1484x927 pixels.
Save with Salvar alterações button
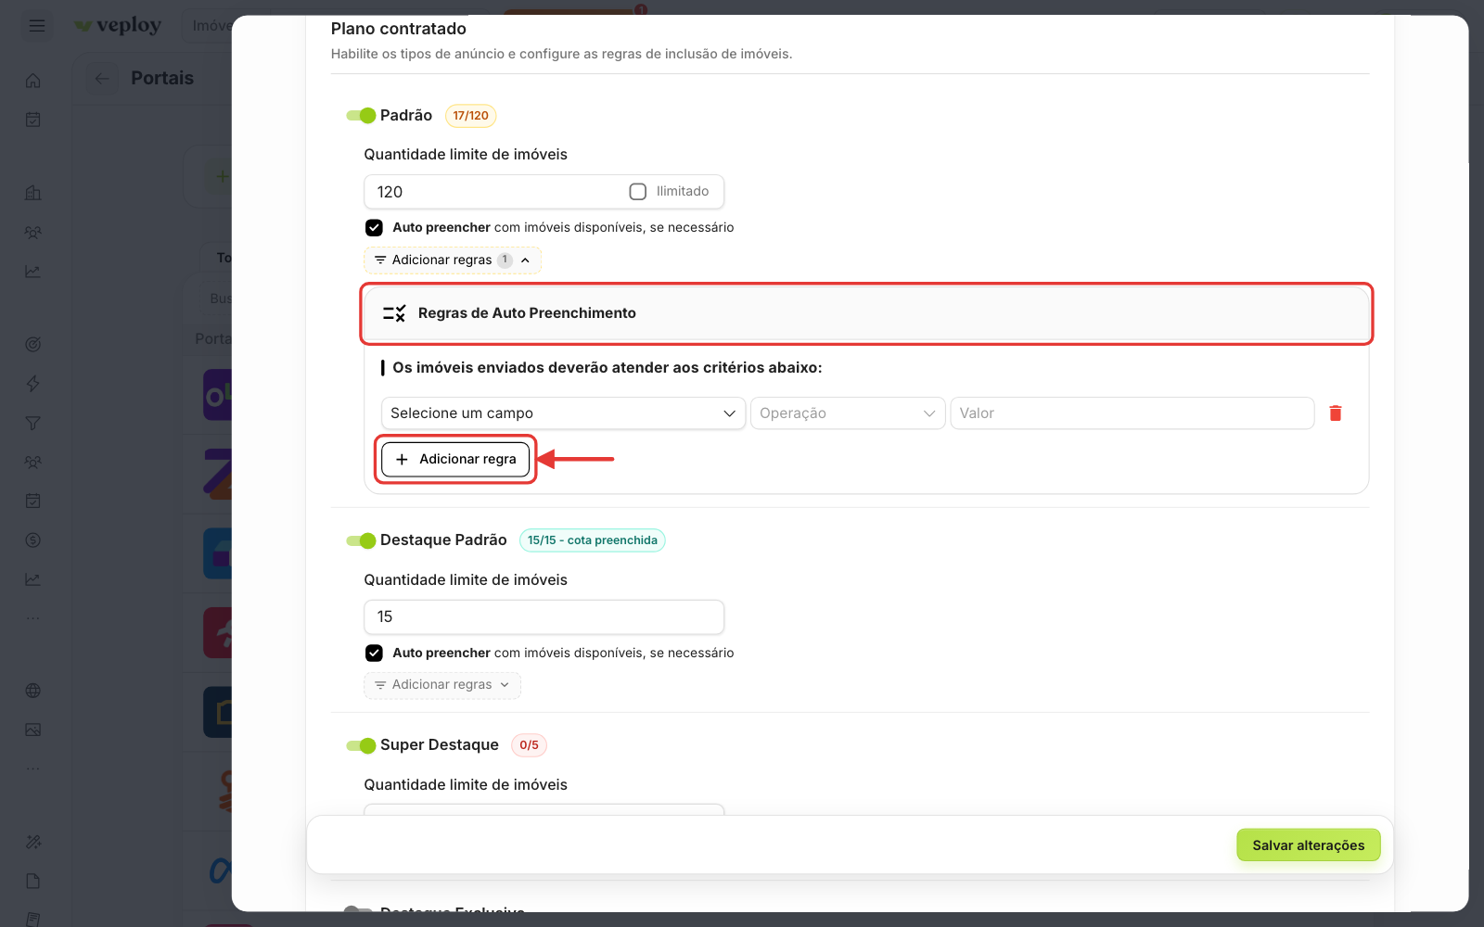[1308, 844]
